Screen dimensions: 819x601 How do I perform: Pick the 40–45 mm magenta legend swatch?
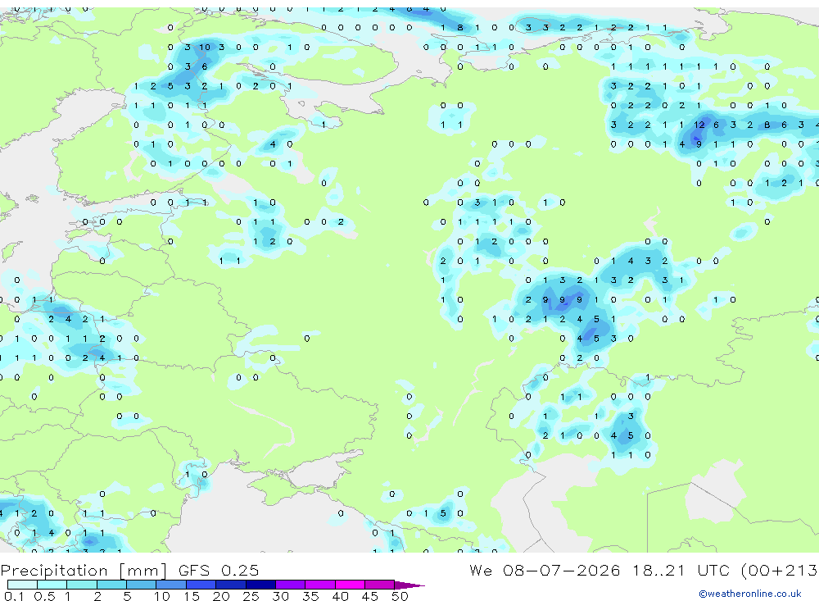pyautogui.click(x=350, y=585)
